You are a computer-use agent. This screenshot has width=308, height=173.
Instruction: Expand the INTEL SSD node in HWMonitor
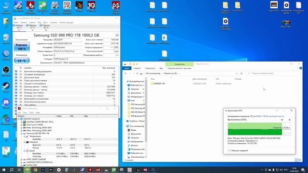(21, 160)
